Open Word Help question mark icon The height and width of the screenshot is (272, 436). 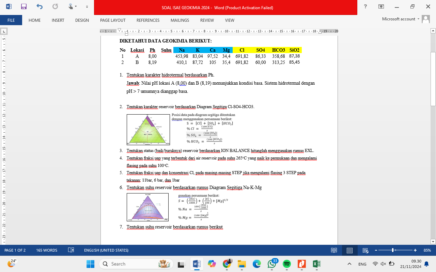click(365, 7)
